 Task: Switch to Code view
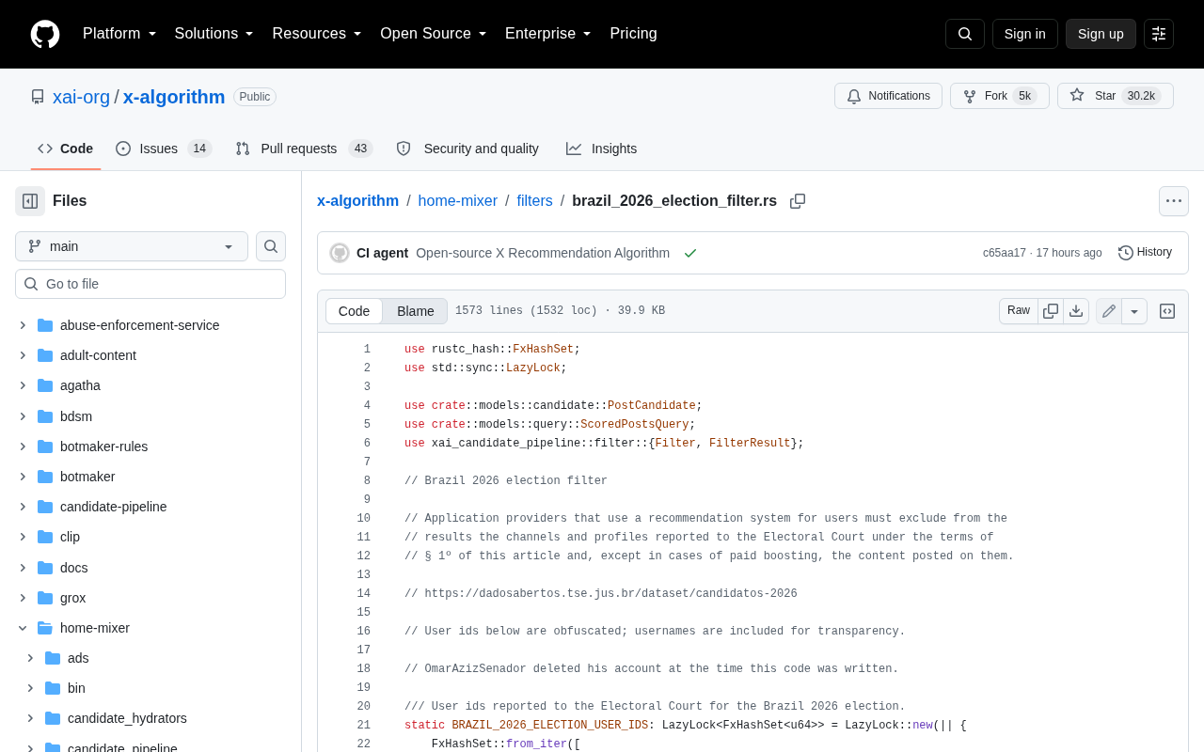click(x=355, y=311)
